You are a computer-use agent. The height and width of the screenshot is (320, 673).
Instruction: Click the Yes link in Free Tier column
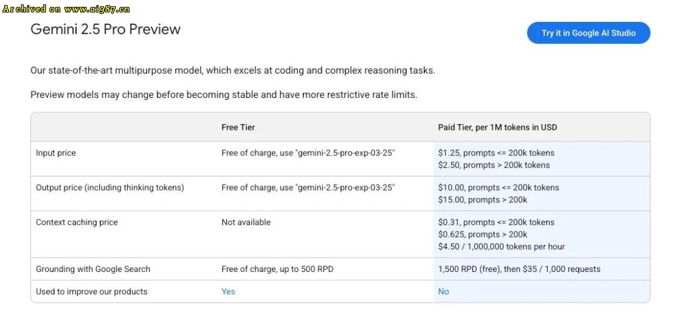pos(228,292)
